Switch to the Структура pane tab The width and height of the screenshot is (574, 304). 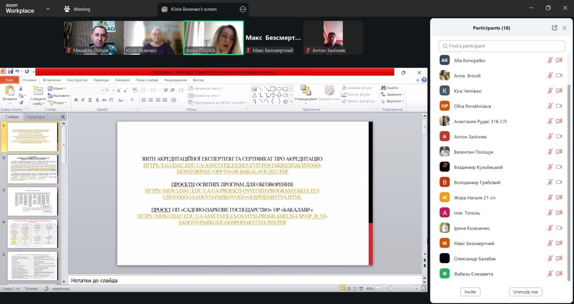pos(36,117)
